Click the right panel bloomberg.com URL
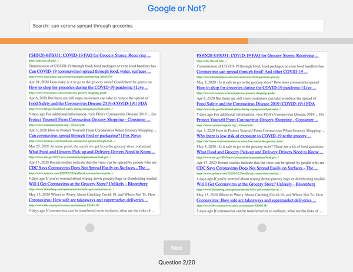 pyautogui.click(x=239, y=190)
